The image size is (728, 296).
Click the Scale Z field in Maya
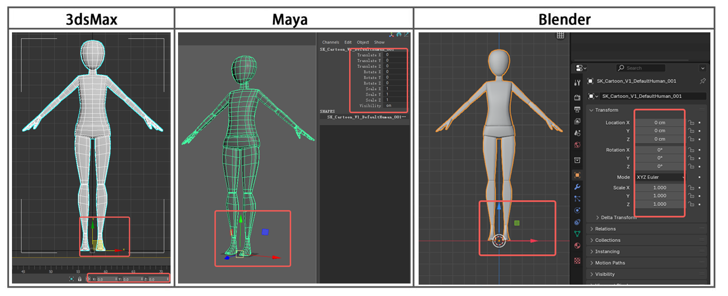(396, 100)
